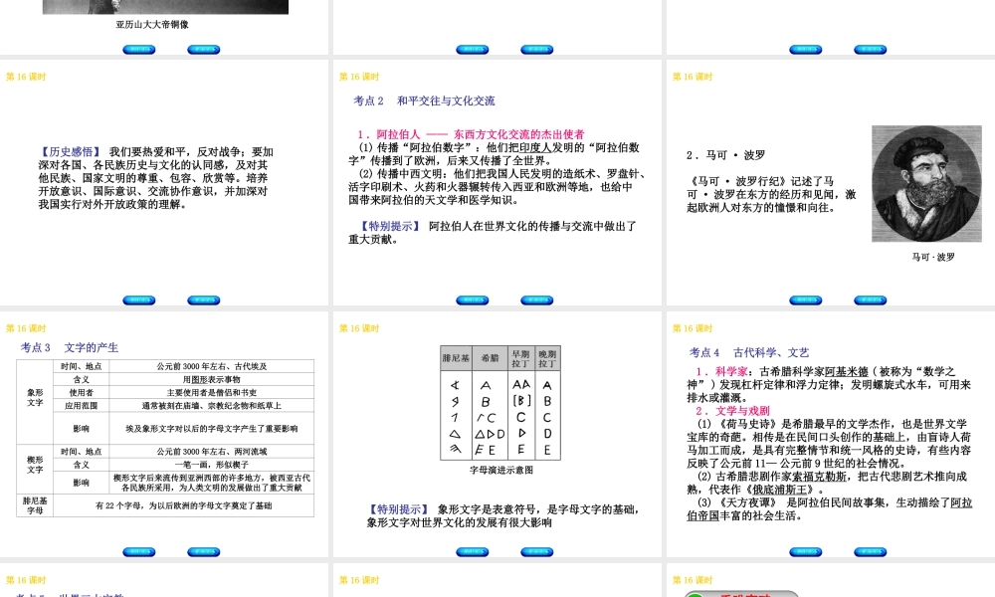Click 第16课时 label on 马可·波罗 slide

(x=693, y=77)
